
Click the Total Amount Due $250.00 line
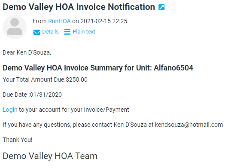45,80
